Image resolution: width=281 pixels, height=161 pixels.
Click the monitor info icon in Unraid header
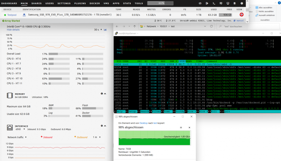pos(228,3)
